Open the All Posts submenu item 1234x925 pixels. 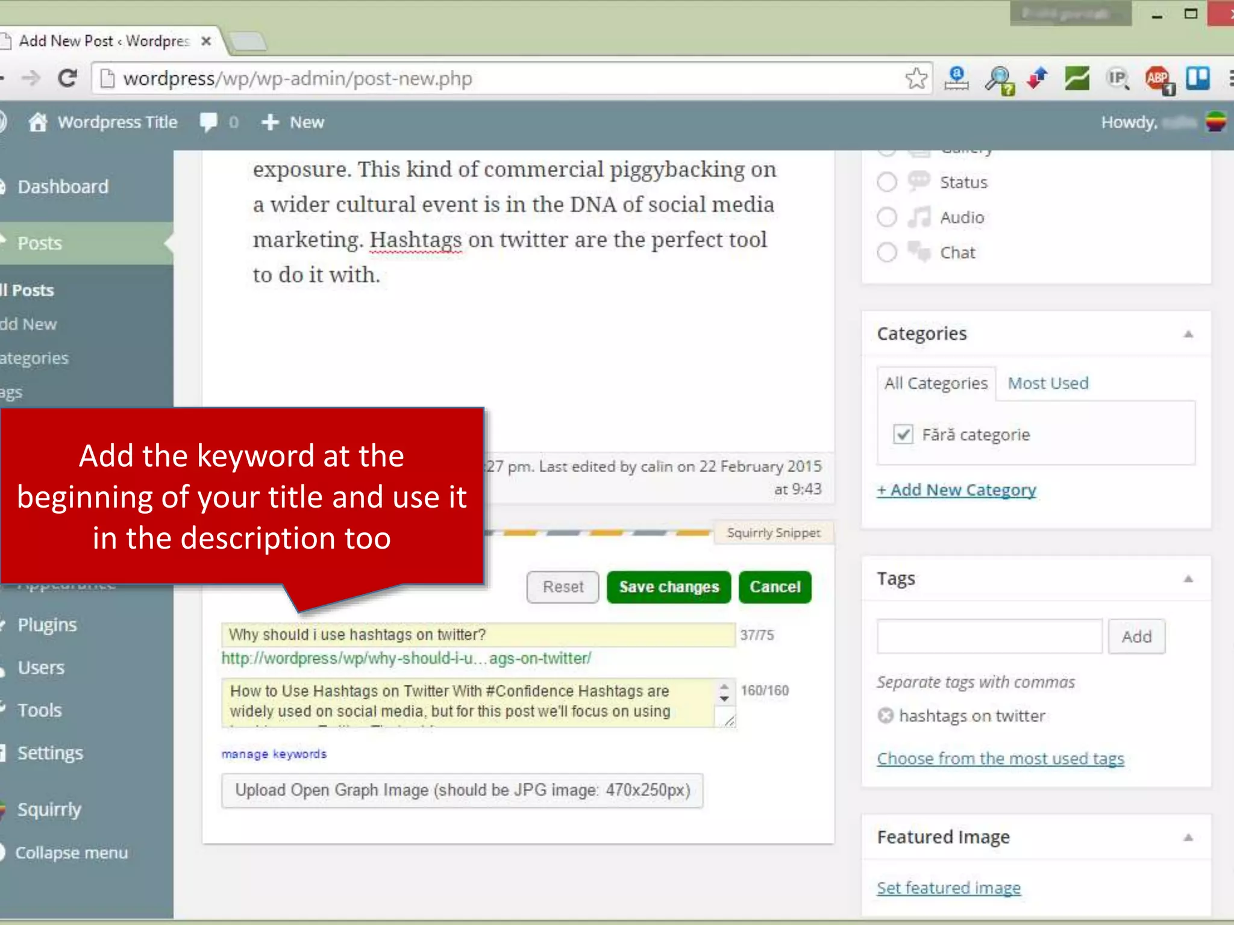28,290
